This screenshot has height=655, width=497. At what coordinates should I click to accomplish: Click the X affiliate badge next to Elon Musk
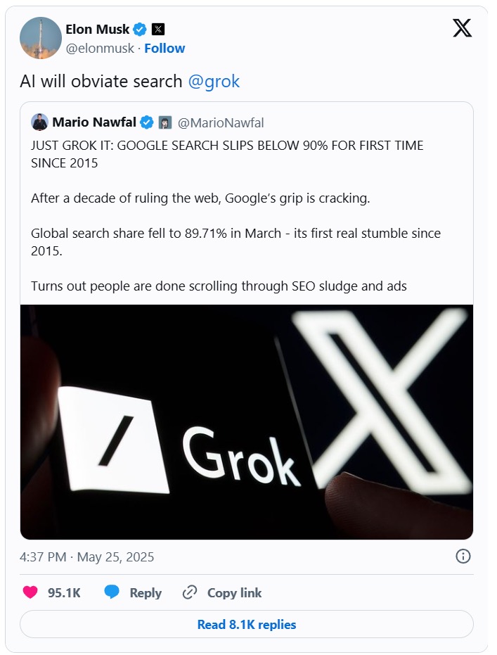[159, 30]
